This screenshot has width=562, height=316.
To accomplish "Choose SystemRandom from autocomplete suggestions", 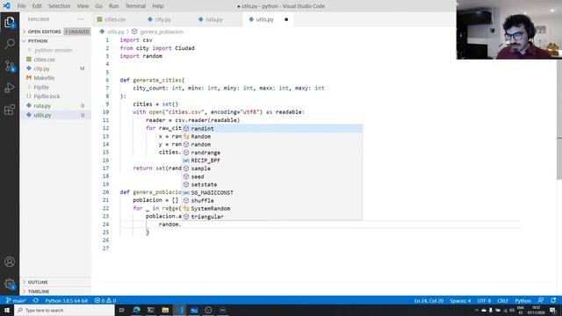I will click(272, 209).
